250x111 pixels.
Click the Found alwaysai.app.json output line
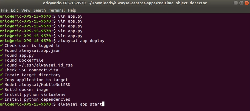[32, 50]
